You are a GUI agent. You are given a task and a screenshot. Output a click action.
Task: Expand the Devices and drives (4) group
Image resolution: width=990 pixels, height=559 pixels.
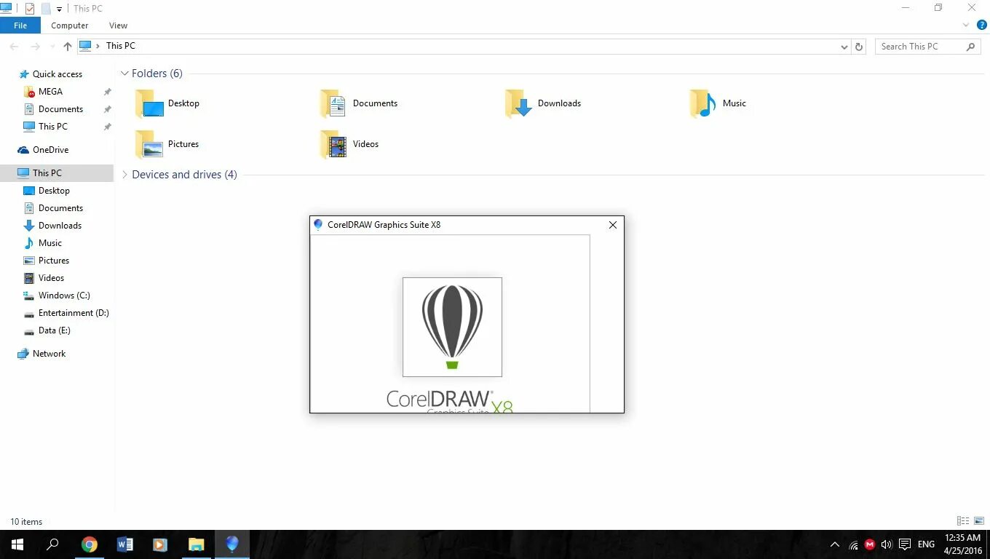(x=124, y=175)
